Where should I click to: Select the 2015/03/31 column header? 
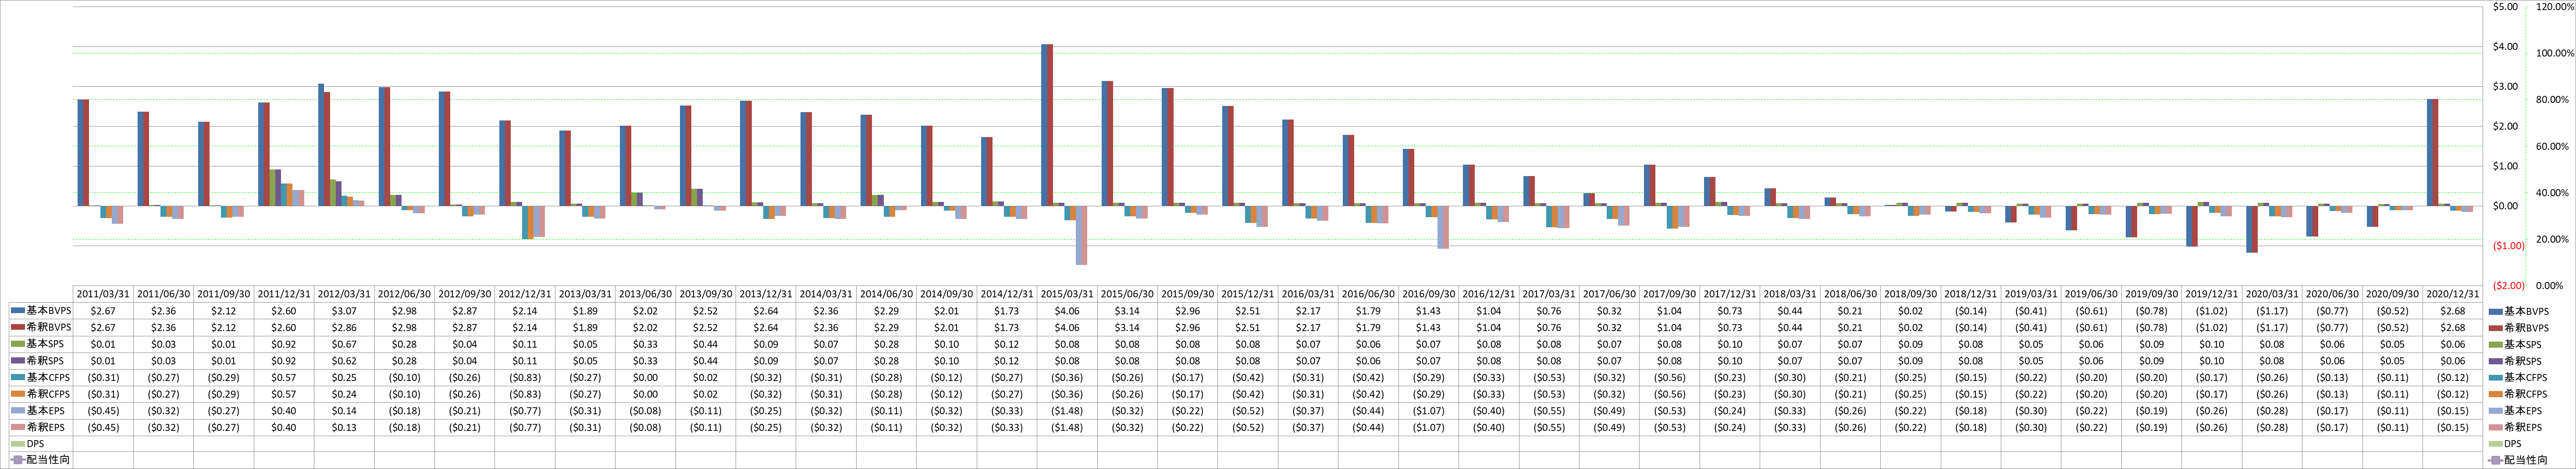pyautogui.click(x=1067, y=294)
